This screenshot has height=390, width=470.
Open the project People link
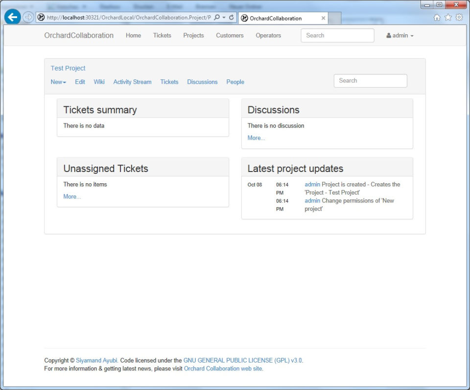pos(235,82)
